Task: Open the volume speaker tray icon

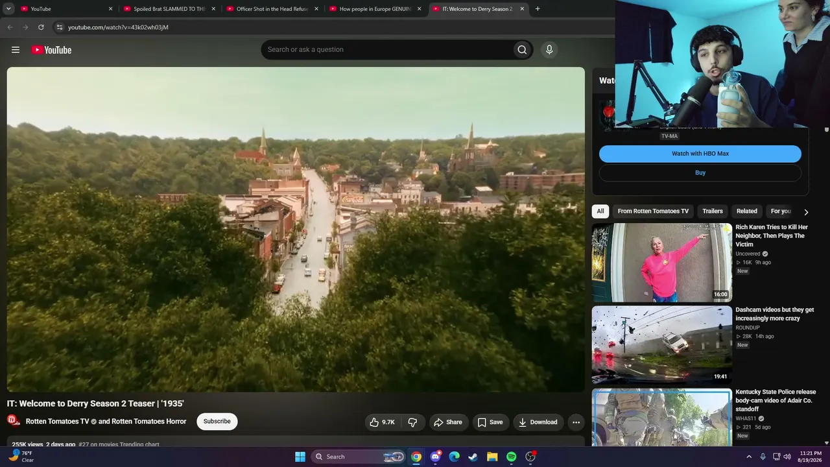Action: pos(787,457)
